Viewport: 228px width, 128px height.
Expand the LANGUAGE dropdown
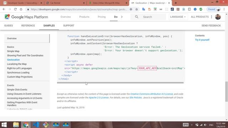click(178, 17)
